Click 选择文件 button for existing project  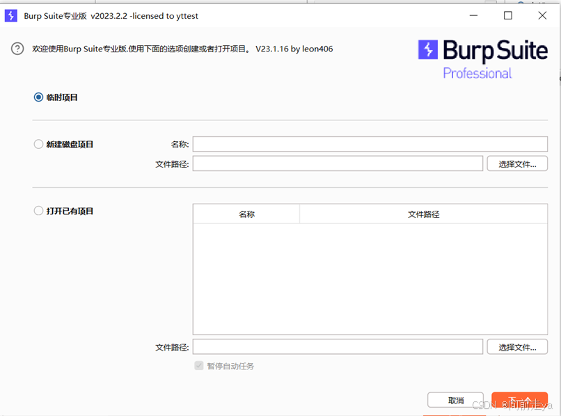pyautogui.click(x=517, y=347)
